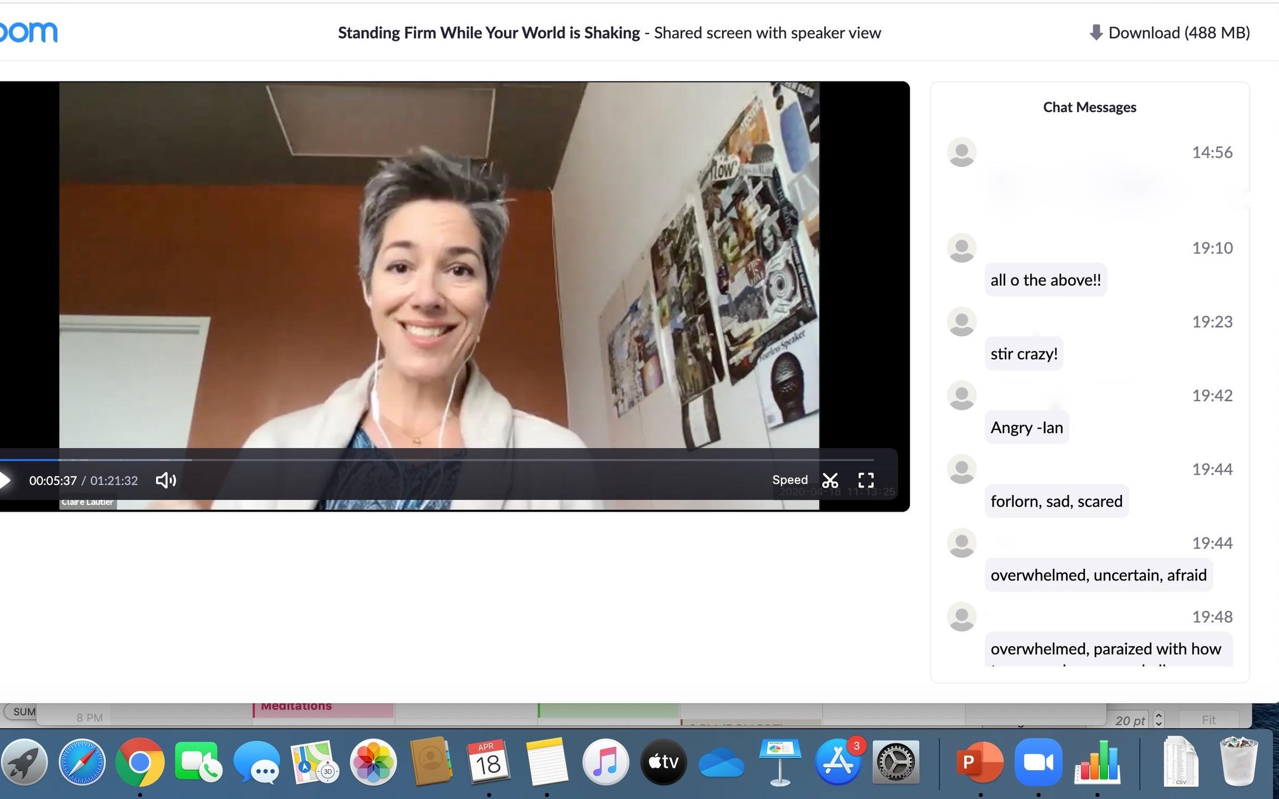Open Launchpad from the dock
Screen dimensions: 1279x799
[x=24, y=762]
